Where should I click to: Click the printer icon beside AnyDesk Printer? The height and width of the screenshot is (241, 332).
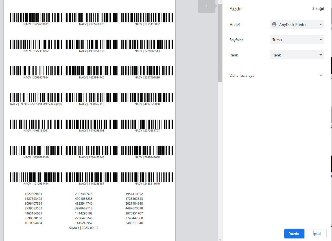coord(274,25)
